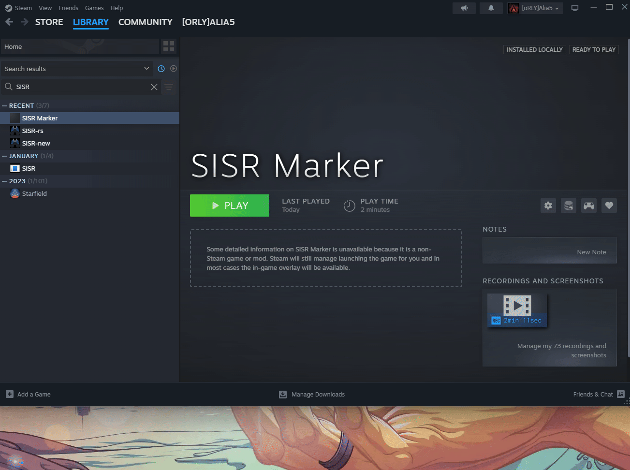
Task: Manage my 73 recordings and screenshots
Action: tap(561, 351)
